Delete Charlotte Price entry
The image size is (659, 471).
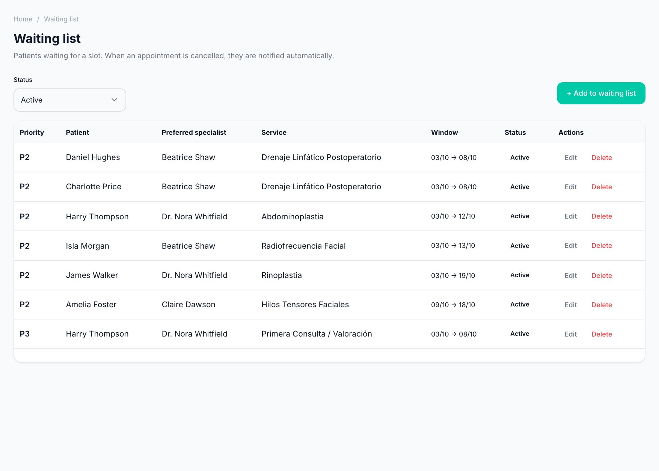pos(602,187)
